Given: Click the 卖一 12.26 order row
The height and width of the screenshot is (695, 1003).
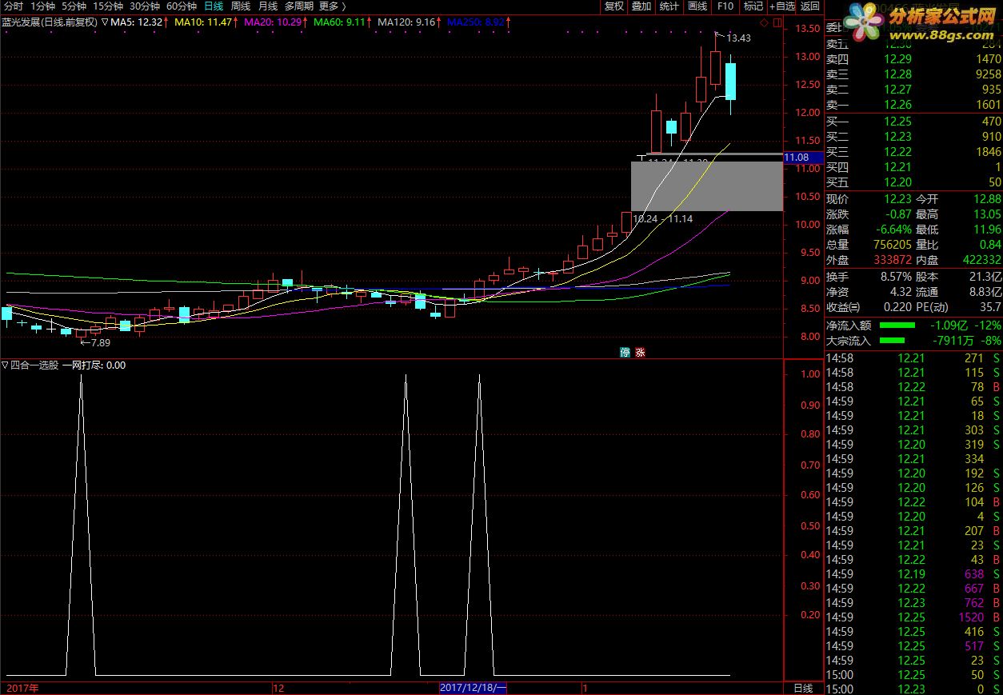Looking at the screenshot, I should (913, 104).
